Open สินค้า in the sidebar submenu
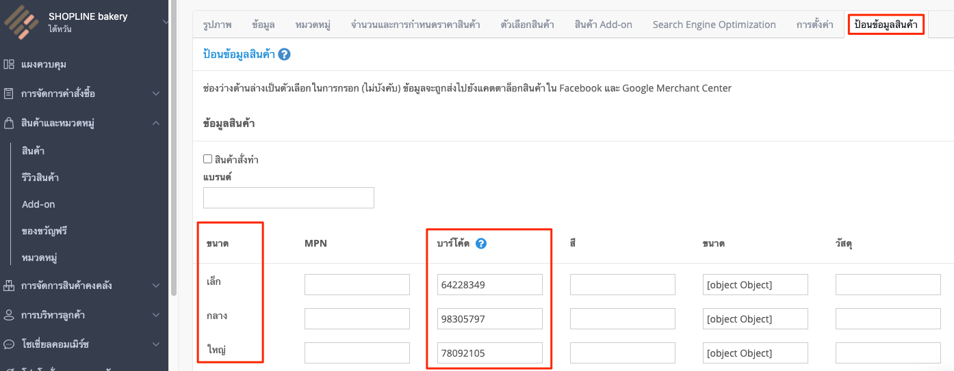 (33, 151)
